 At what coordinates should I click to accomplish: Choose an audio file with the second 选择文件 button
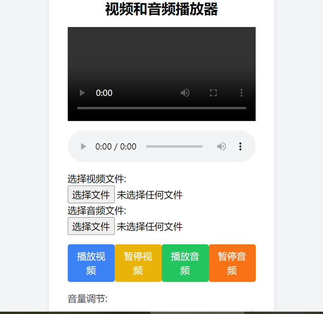tap(91, 226)
